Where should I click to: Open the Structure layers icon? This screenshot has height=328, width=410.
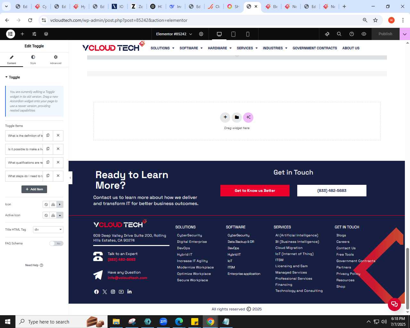(x=46, y=34)
